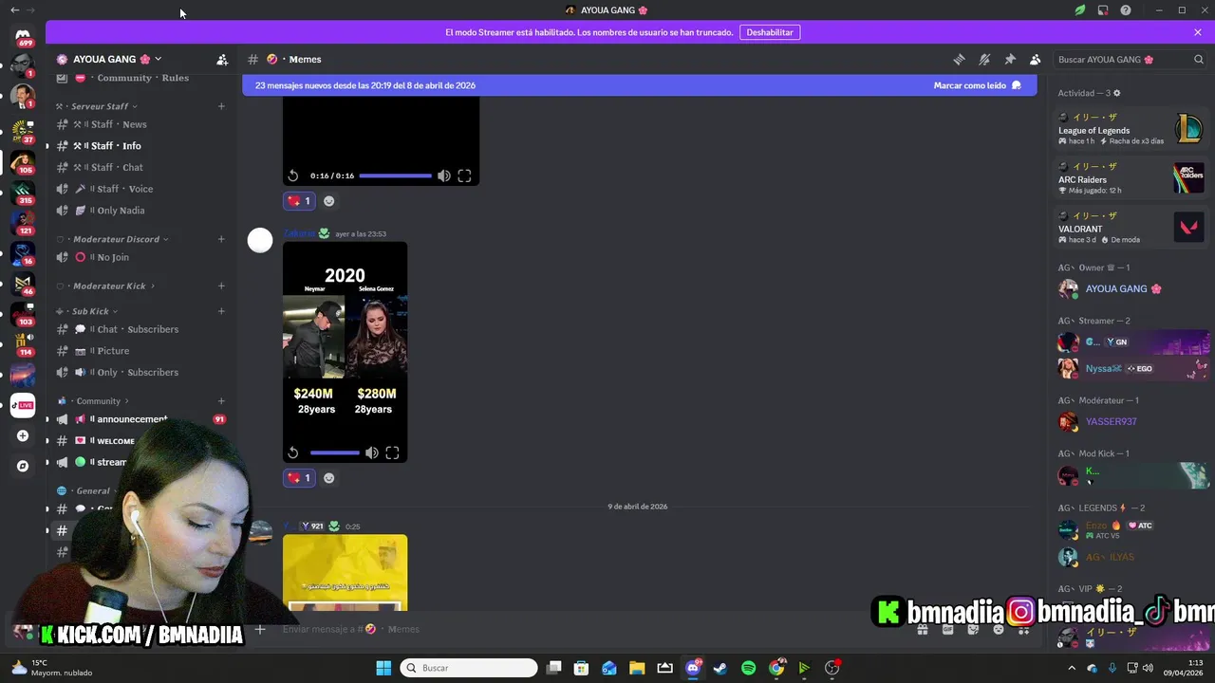This screenshot has width=1215, height=683.
Task: Join the No Join voice channel
Action: click(x=142, y=257)
